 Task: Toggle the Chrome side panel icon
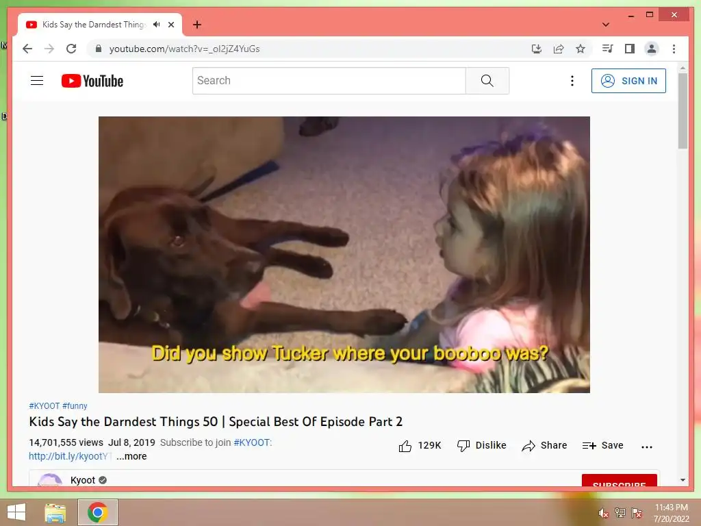point(630,49)
